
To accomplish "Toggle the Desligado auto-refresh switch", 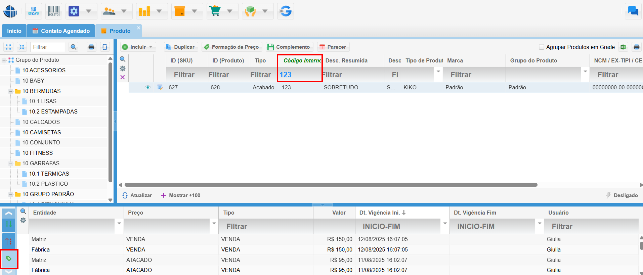I will point(622,195).
